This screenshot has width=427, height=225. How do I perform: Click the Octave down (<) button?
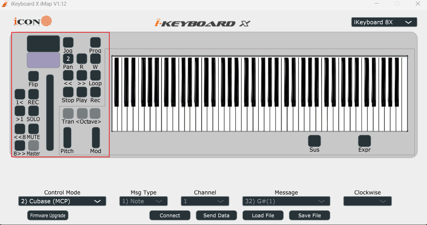coord(82,113)
